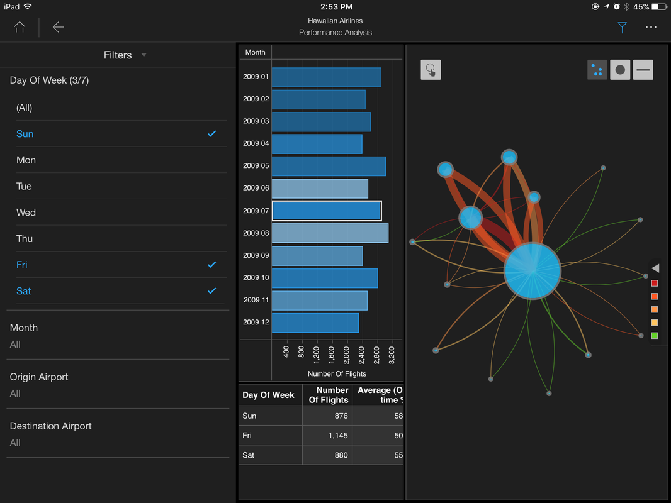Go to the home screen icon

[20, 27]
